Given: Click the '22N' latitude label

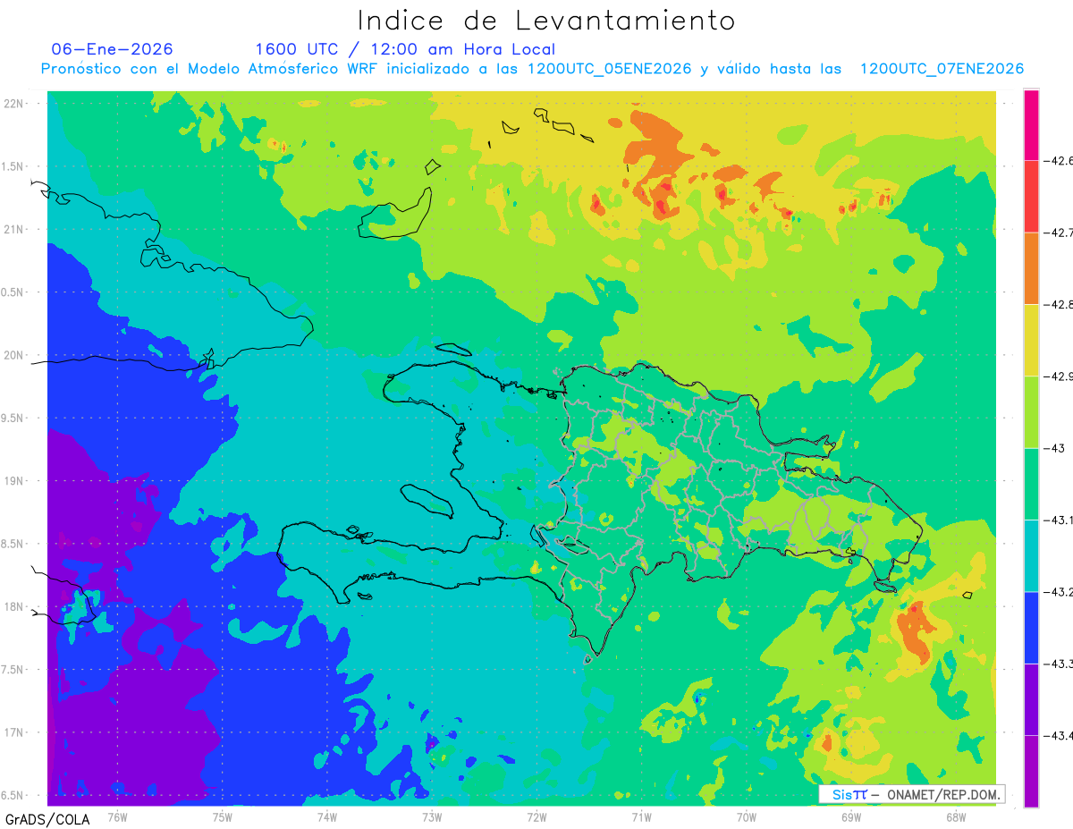Looking at the screenshot, I should point(13,103).
